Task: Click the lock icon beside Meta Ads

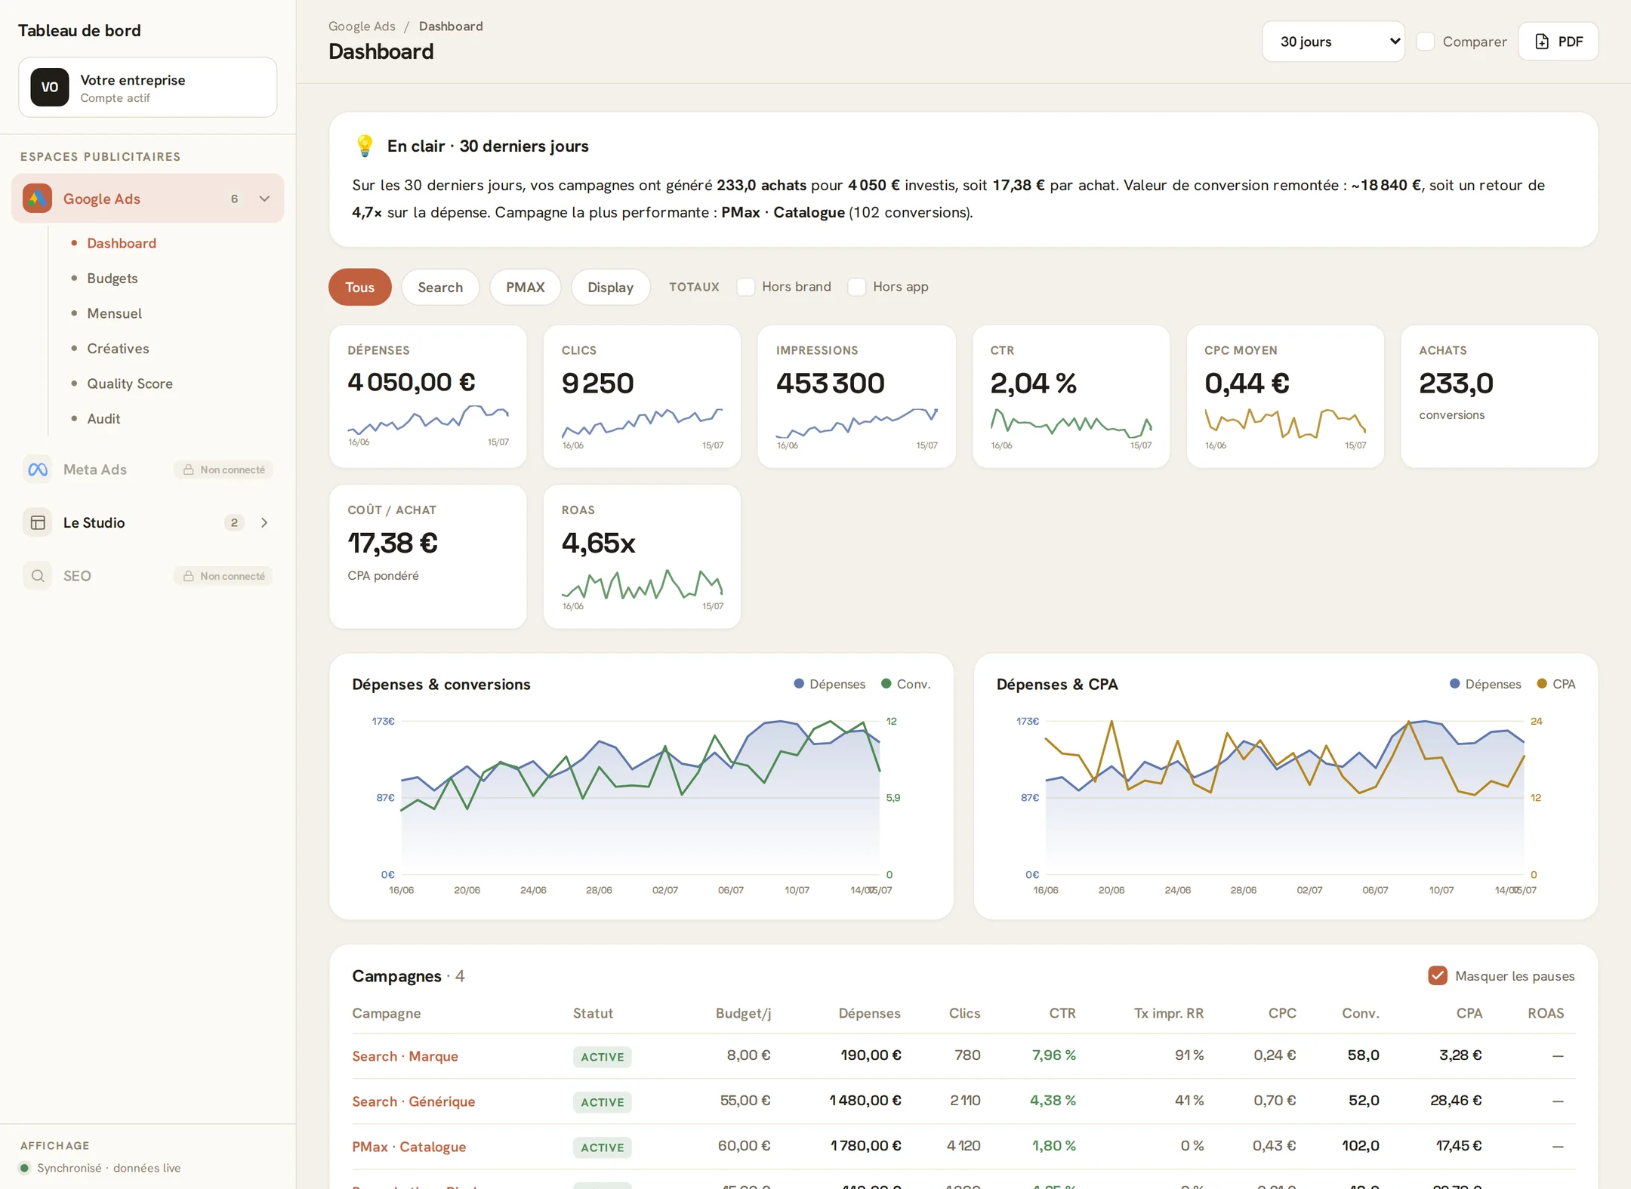Action: tap(189, 470)
